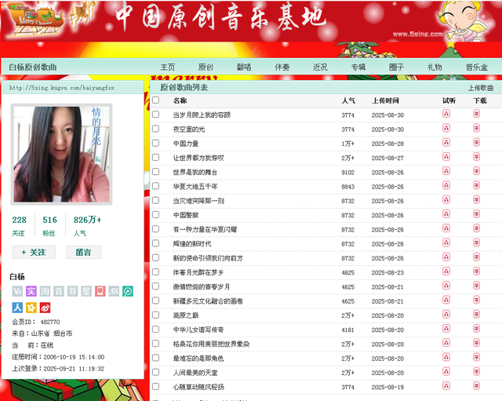Screen dimensions: 502x401
Task: Click the profile photo of 白杨
Action: coord(61,154)
